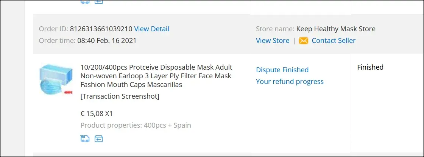Click the blue mask product thumbnail

56,79
